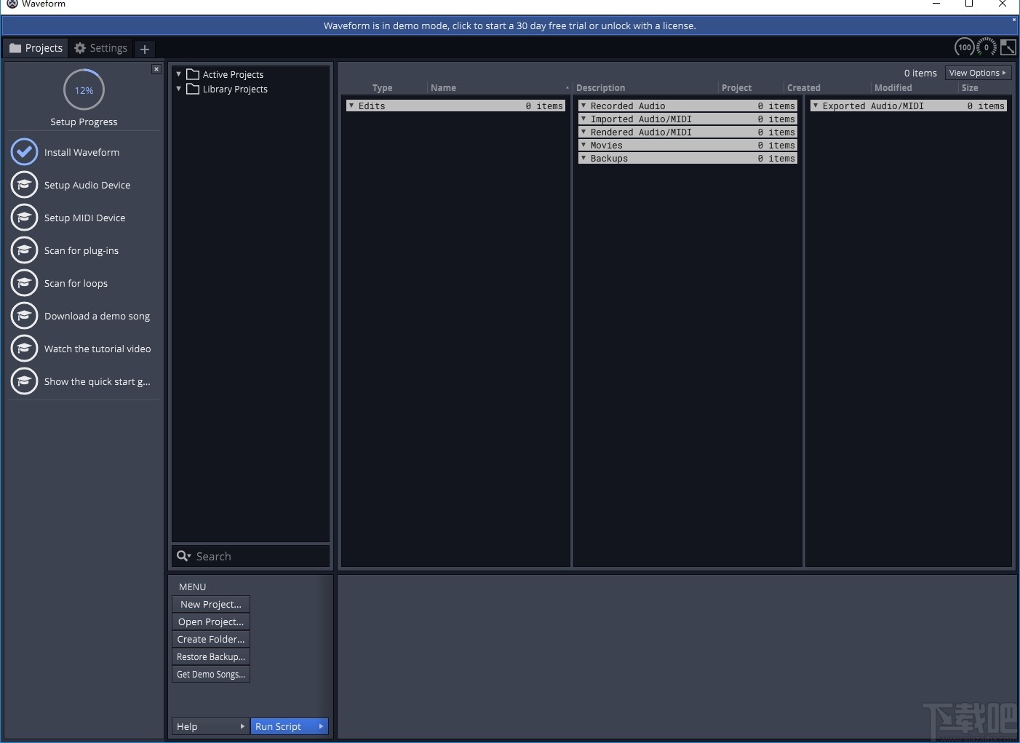This screenshot has height=743, width=1020.
Task: Sort by the Created column header
Action: [x=803, y=88]
